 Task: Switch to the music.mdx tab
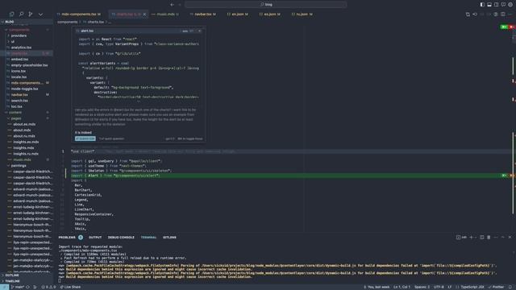(165, 14)
